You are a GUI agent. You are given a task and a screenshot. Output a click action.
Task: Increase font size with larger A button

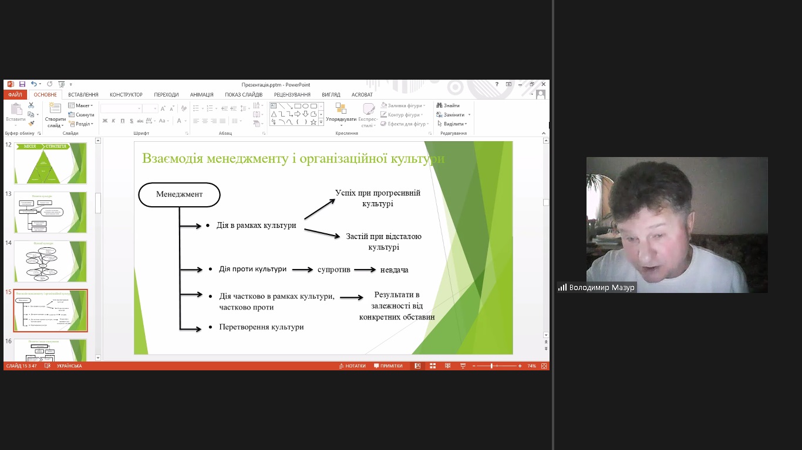(x=164, y=108)
